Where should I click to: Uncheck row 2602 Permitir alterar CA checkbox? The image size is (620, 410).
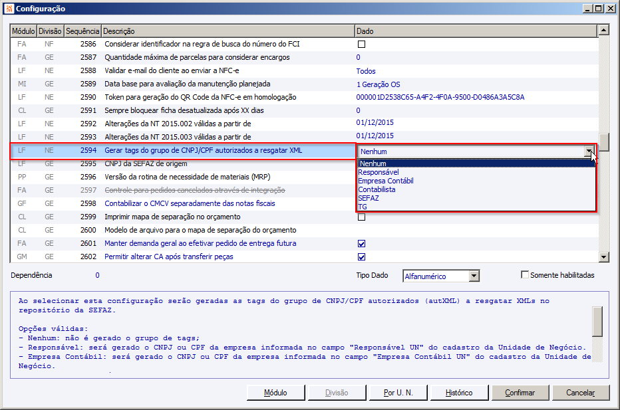coord(361,257)
